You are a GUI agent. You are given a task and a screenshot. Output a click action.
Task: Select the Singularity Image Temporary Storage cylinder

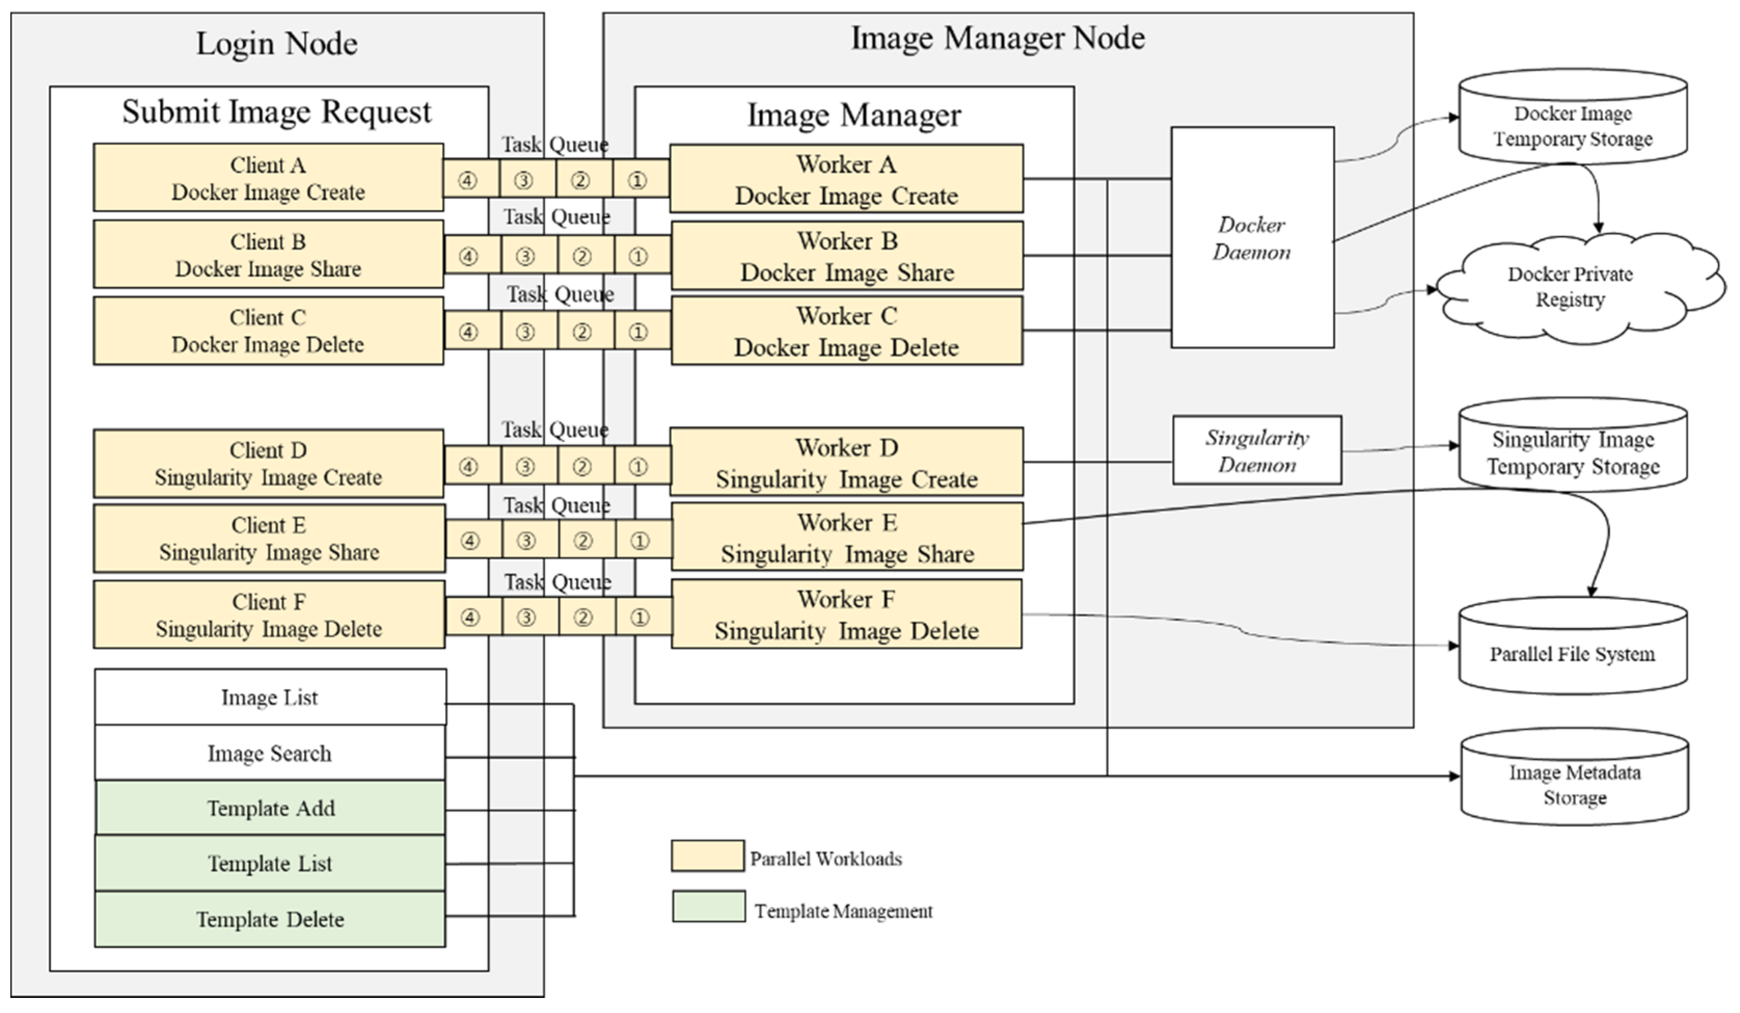click(1572, 453)
